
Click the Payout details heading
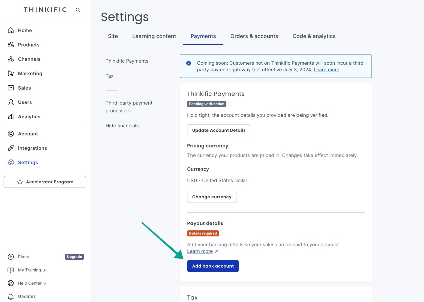(205, 223)
